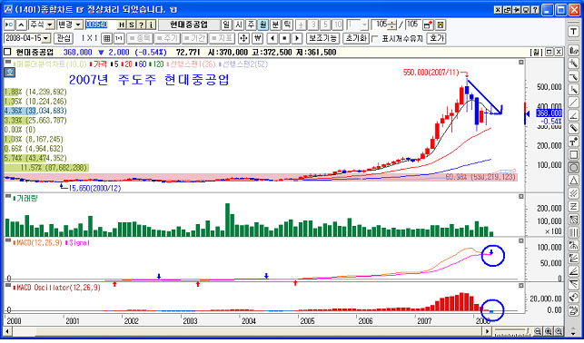Toggle the monthly 월 period button
Viewport: 584px width, 343px height.
click(x=263, y=24)
